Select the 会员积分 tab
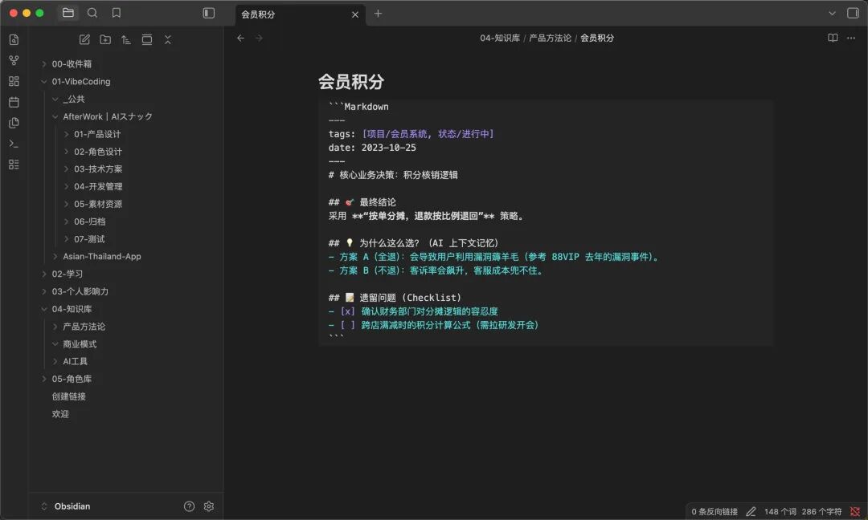This screenshot has width=868, height=520. (x=289, y=14)
